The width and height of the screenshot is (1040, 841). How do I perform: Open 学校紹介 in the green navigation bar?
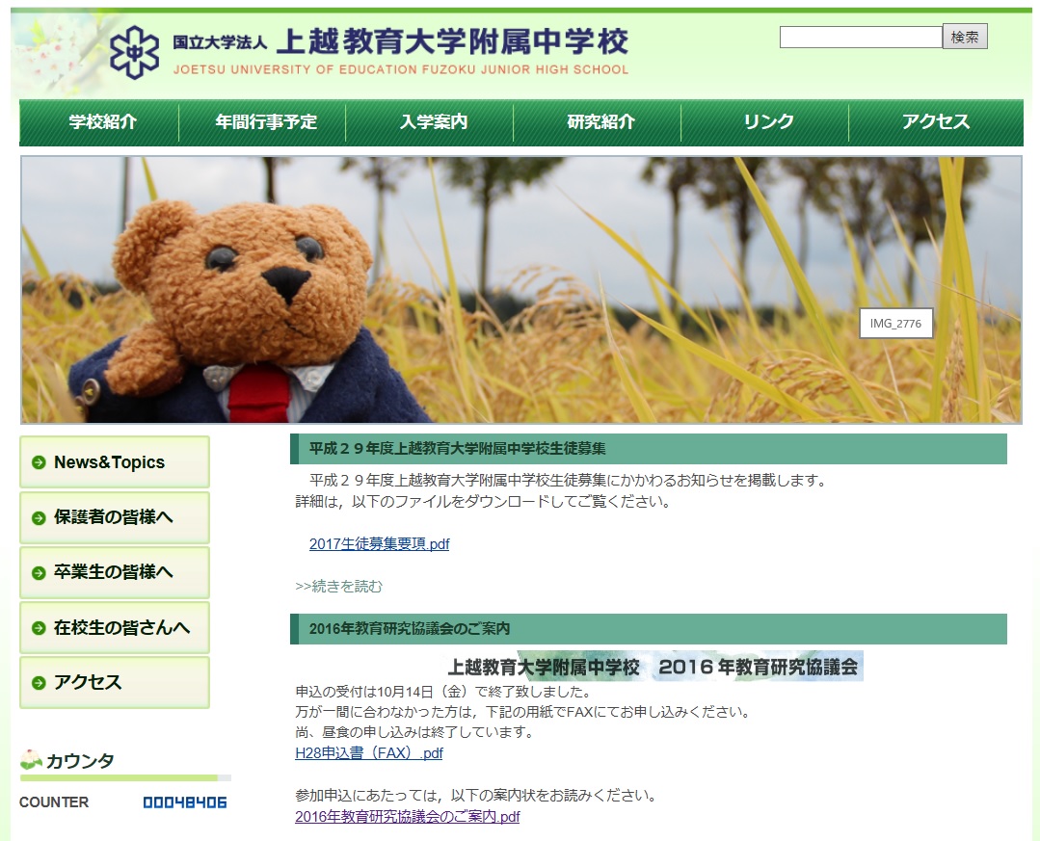103,122
